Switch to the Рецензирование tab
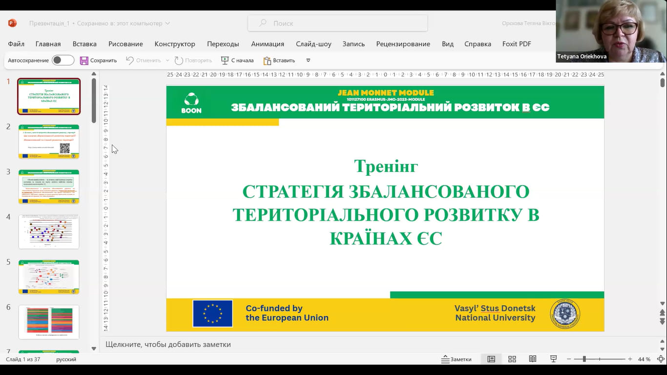This screenshot has width=667, height=375. (x=403, y=44)
